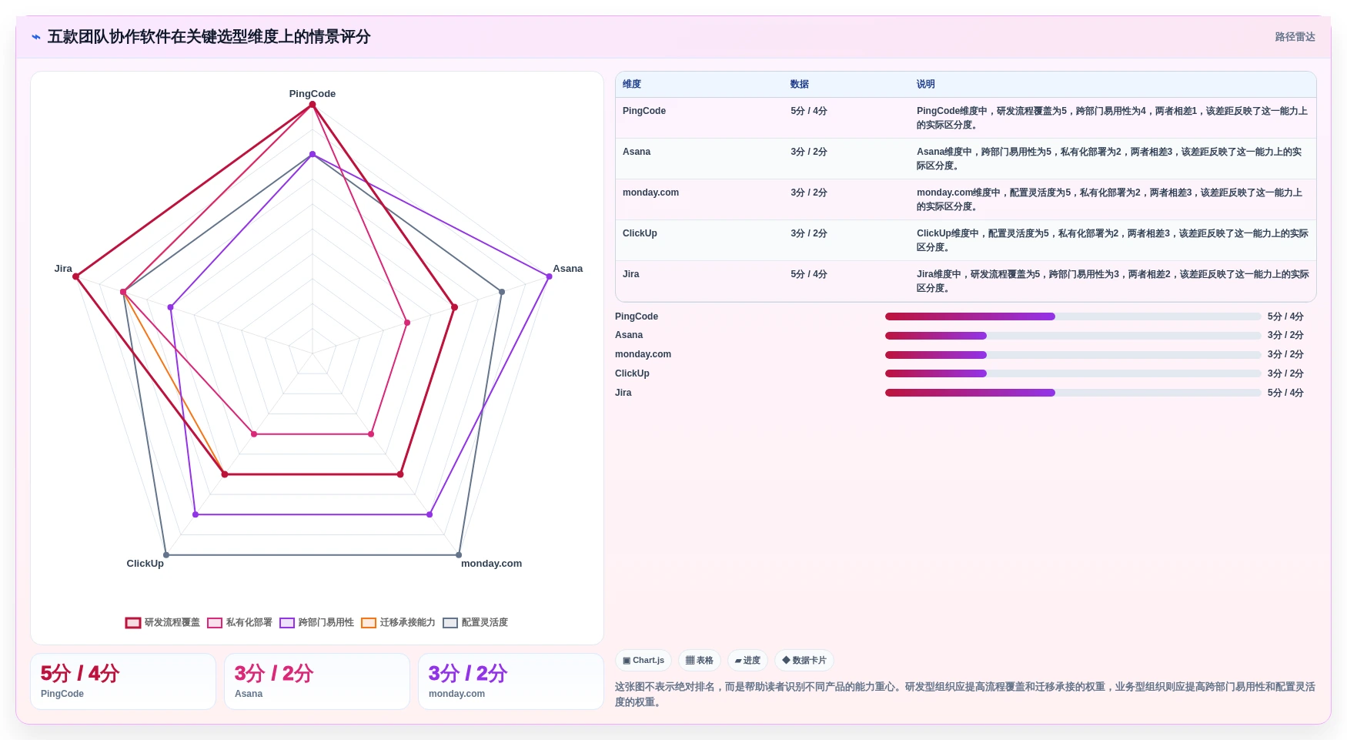
Task: Click the 进度 tag chip
Action: [747, 661]
